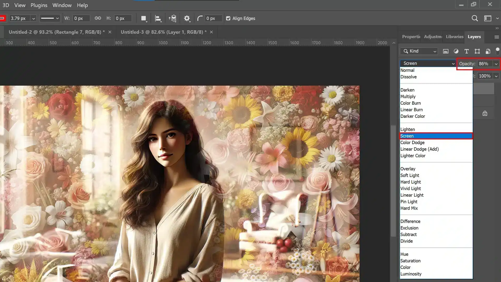
Task: Filter layers by smart object icon
Action: point(488,51)
